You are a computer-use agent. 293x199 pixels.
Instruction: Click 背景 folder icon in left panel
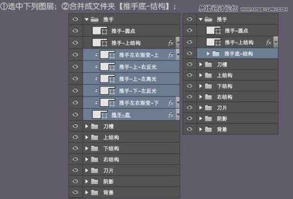point(94,193)
